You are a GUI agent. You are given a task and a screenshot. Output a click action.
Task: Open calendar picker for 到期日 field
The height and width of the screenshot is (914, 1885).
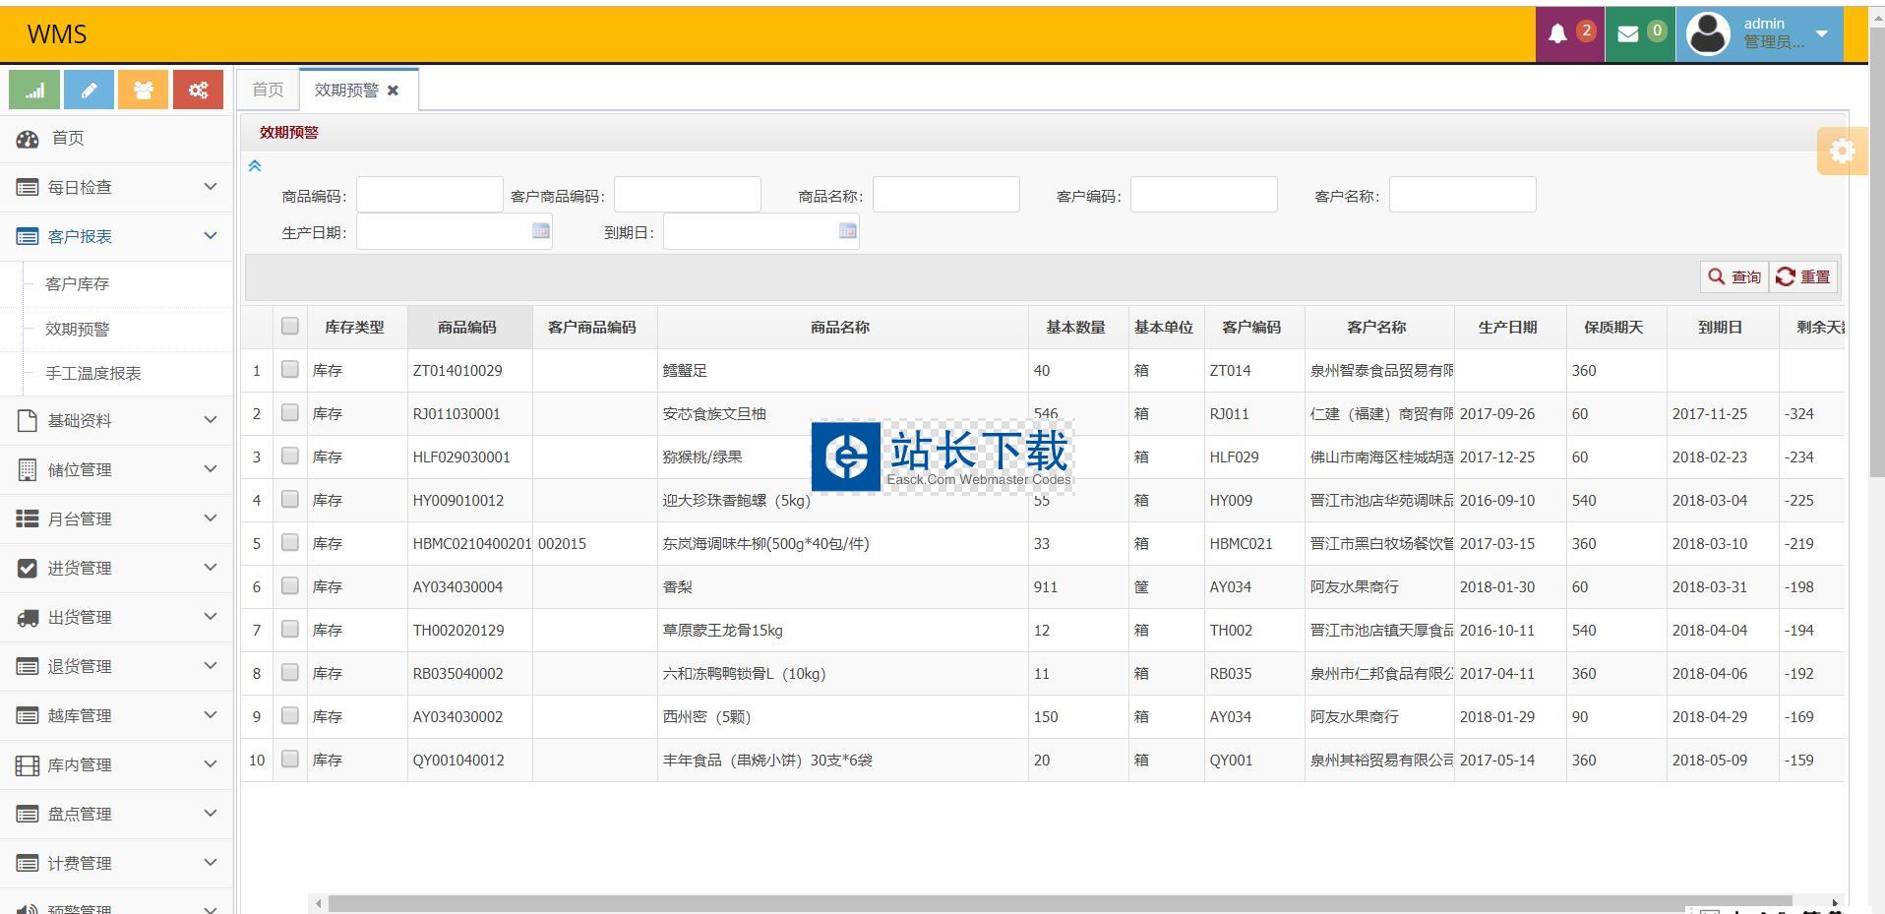847,231
